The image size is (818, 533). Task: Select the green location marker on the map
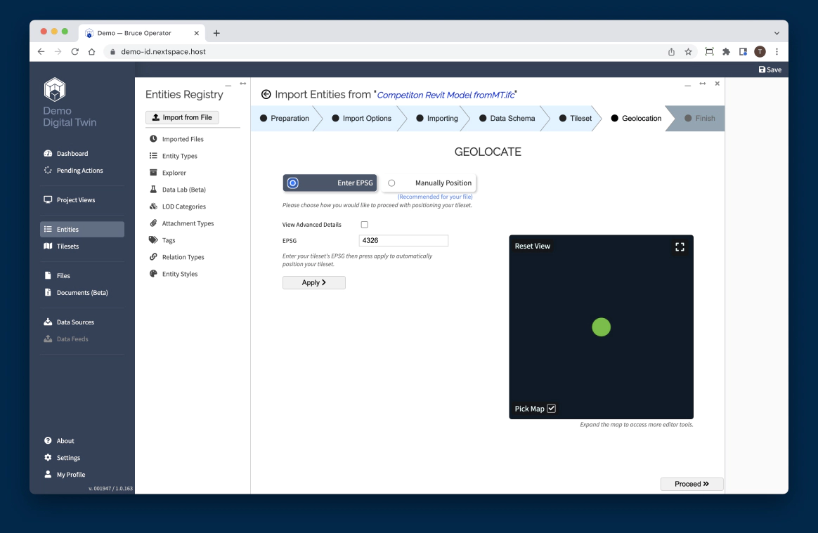click(x=601, y=327)
